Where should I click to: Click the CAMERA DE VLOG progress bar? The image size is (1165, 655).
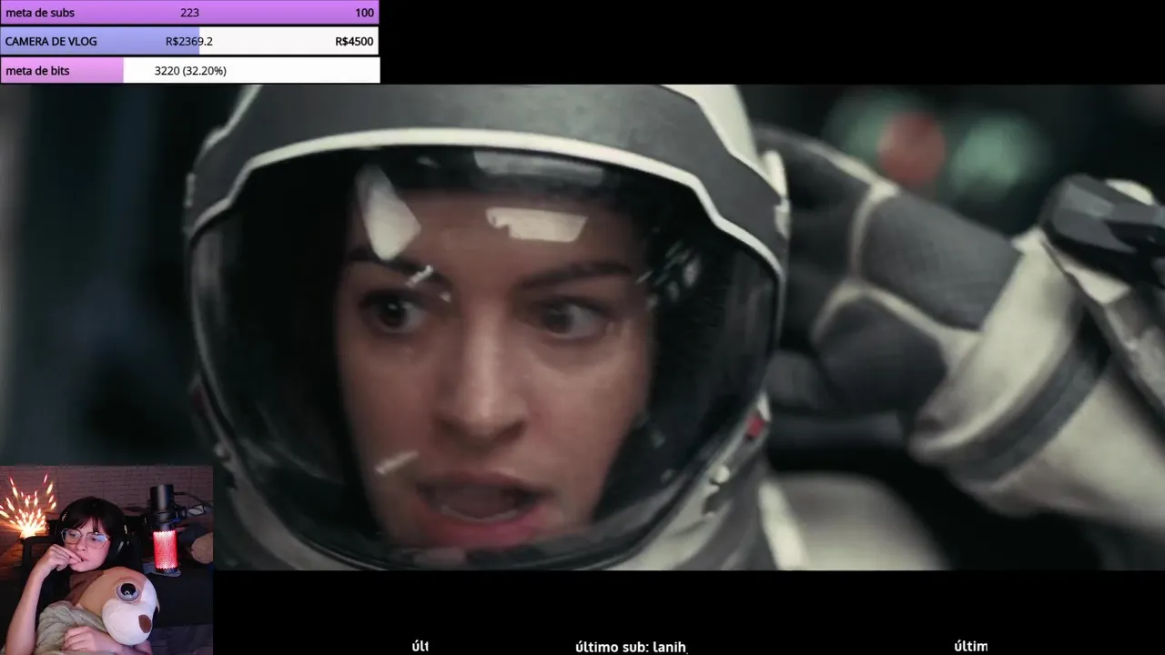(x=189, y=41)
